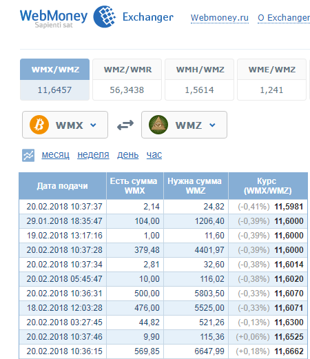
Task: Swap currencies with the double-arrow icon
Action: 125,125
